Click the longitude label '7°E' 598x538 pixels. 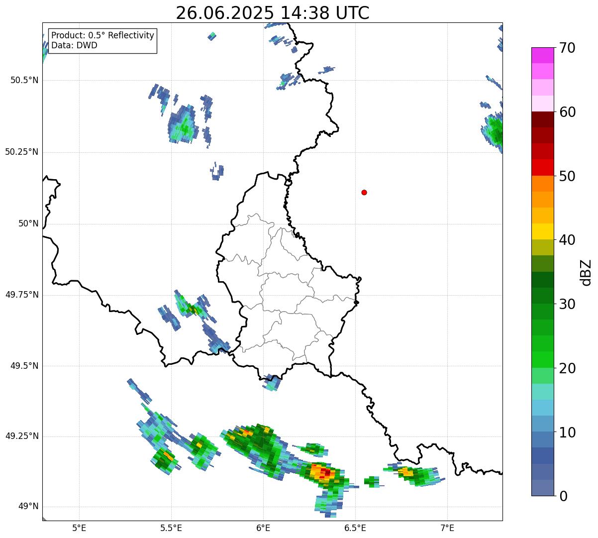[x=447, y=528]
